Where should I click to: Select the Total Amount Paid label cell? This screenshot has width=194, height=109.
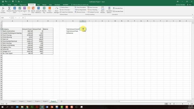pyautogui.click(x=73, y=31)
